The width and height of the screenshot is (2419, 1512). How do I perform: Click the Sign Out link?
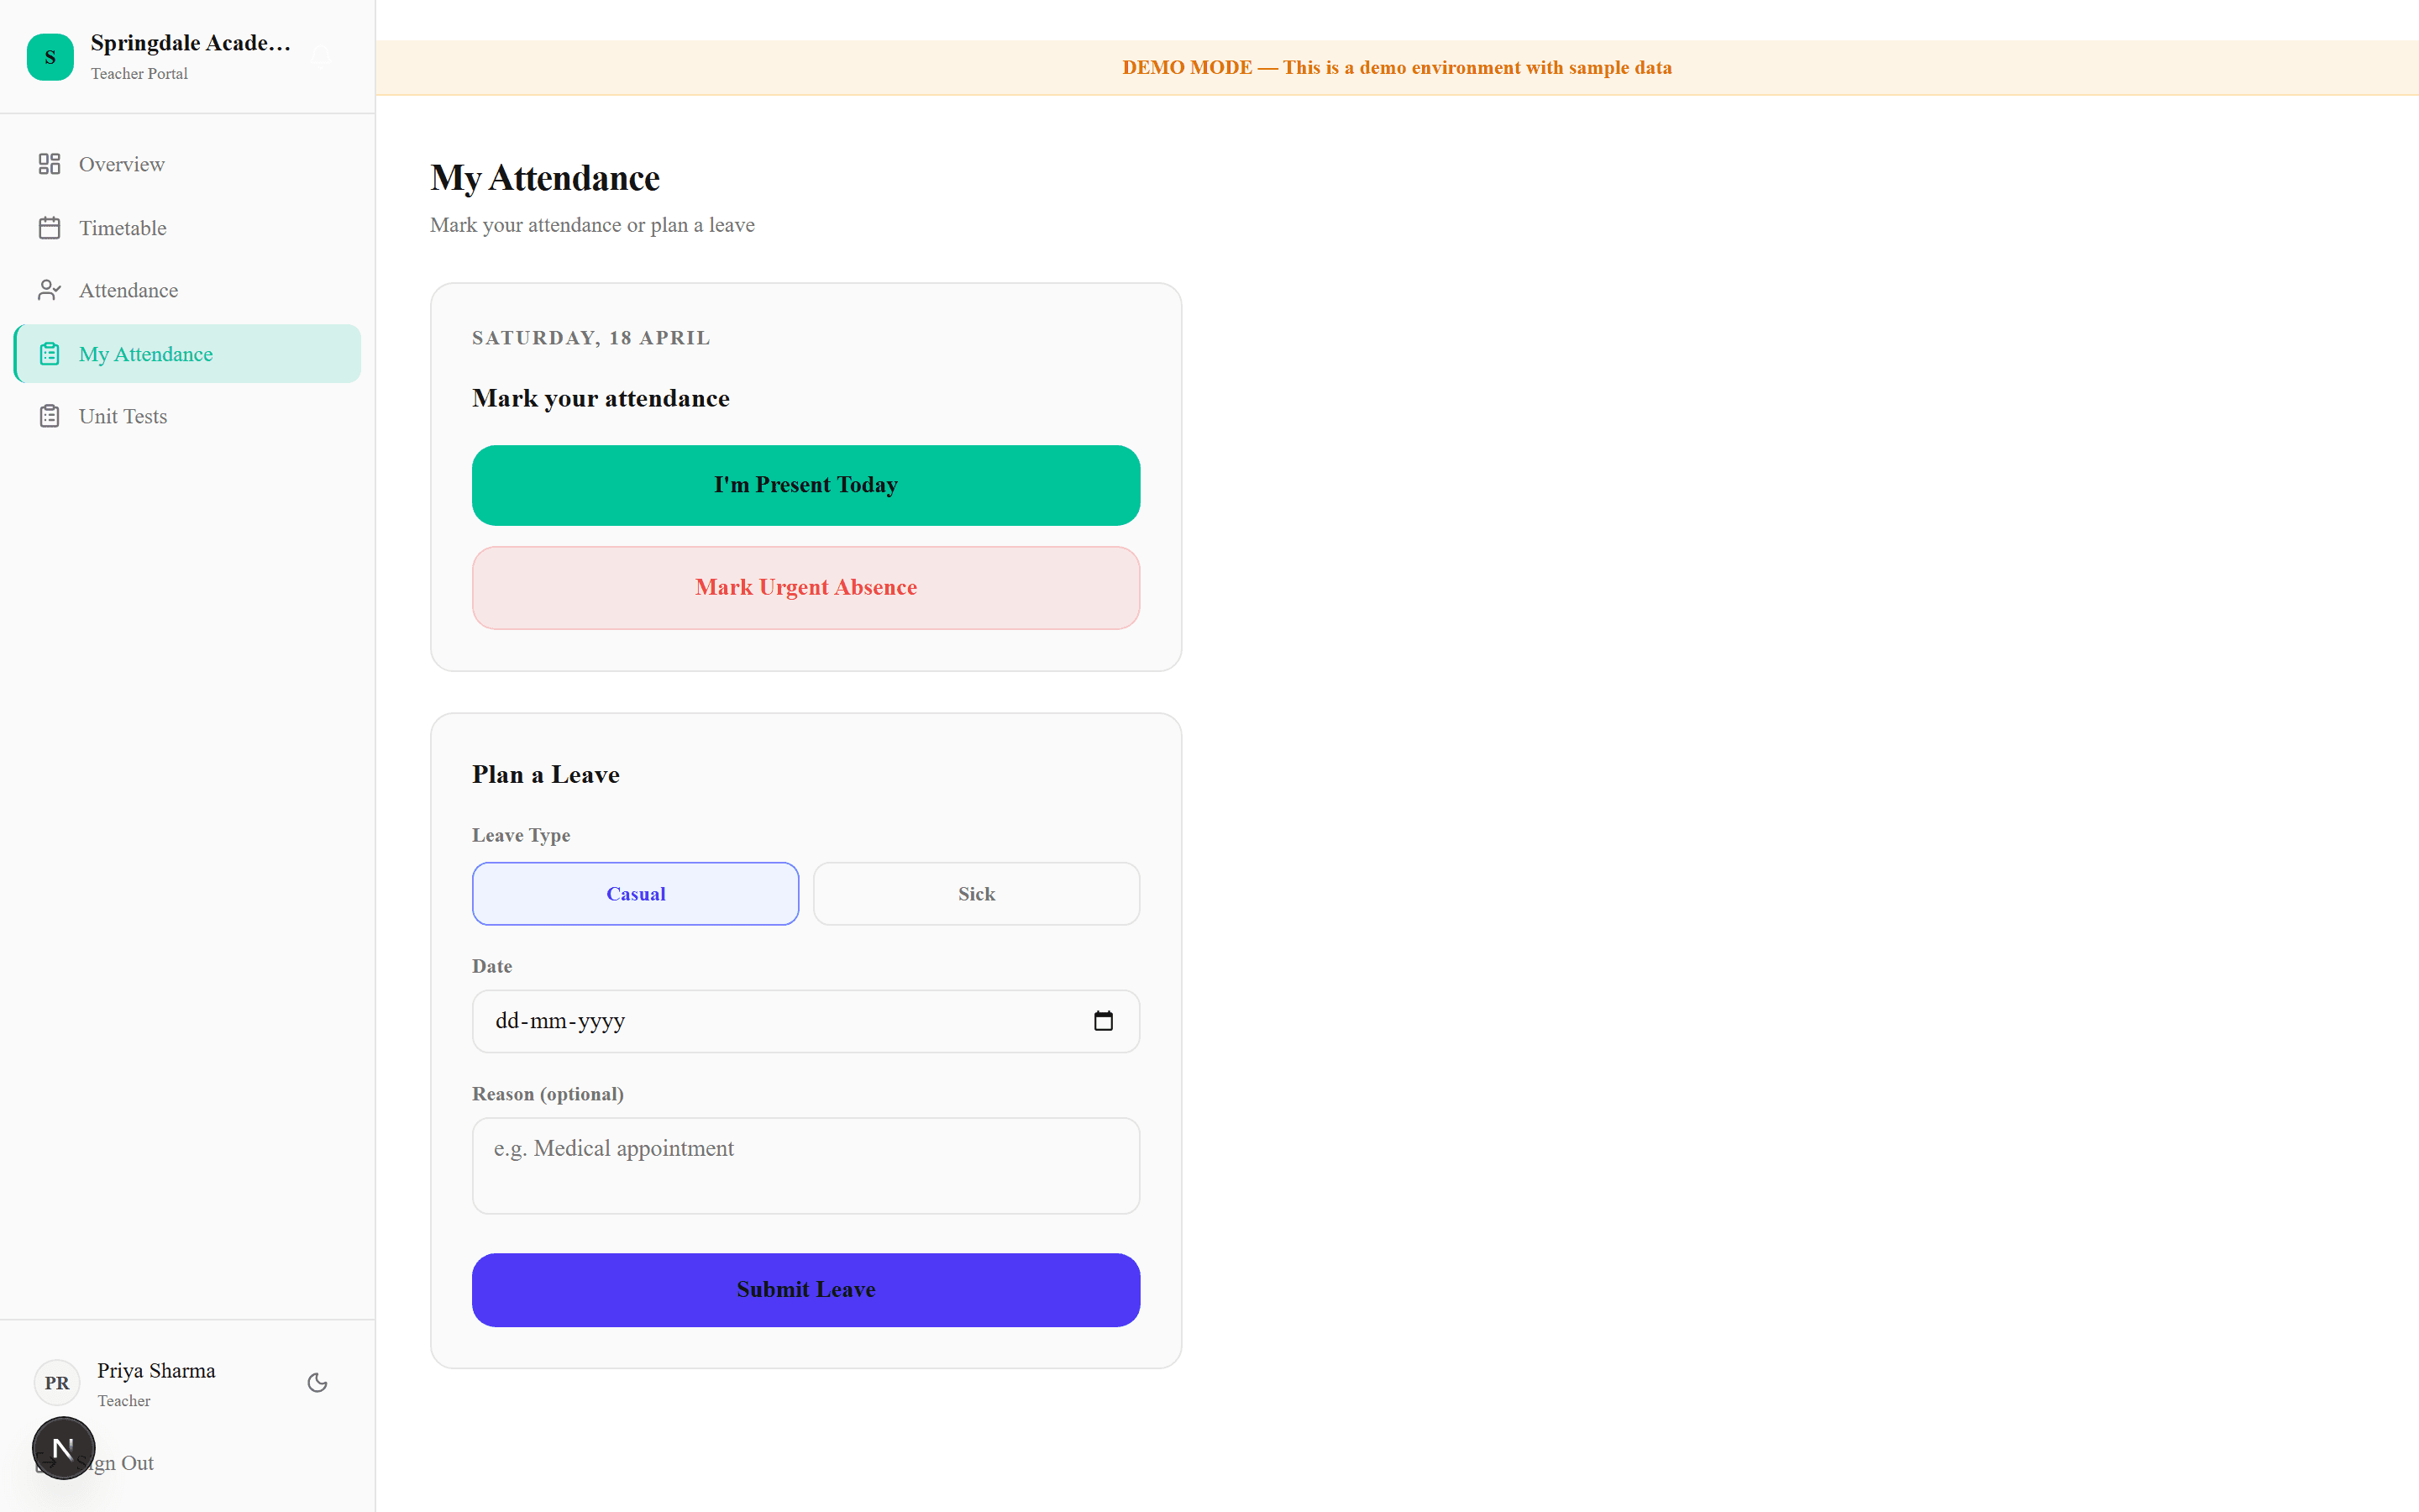[x=110, y=1463]
